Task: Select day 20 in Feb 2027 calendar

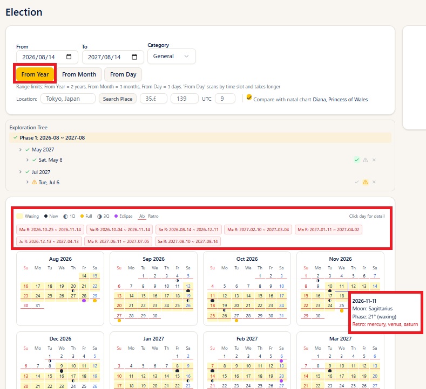Action: pyautogui.click(x=281, y=376)
